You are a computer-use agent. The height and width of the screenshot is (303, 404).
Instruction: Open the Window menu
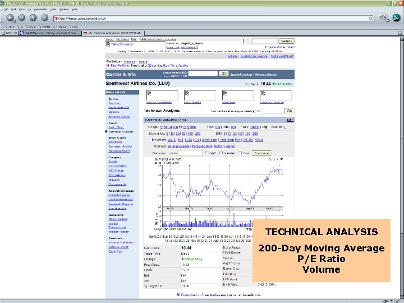64,10
